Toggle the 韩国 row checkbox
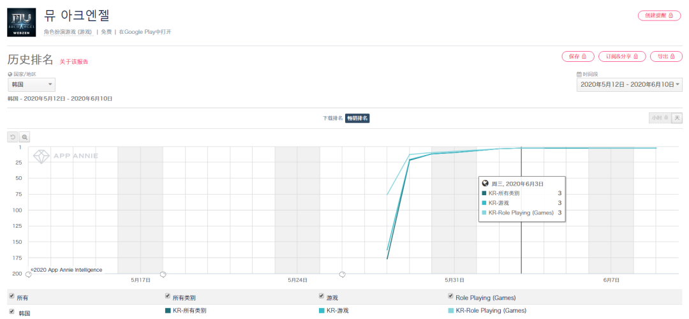This screenshot has height=319, width=689. 11,311
